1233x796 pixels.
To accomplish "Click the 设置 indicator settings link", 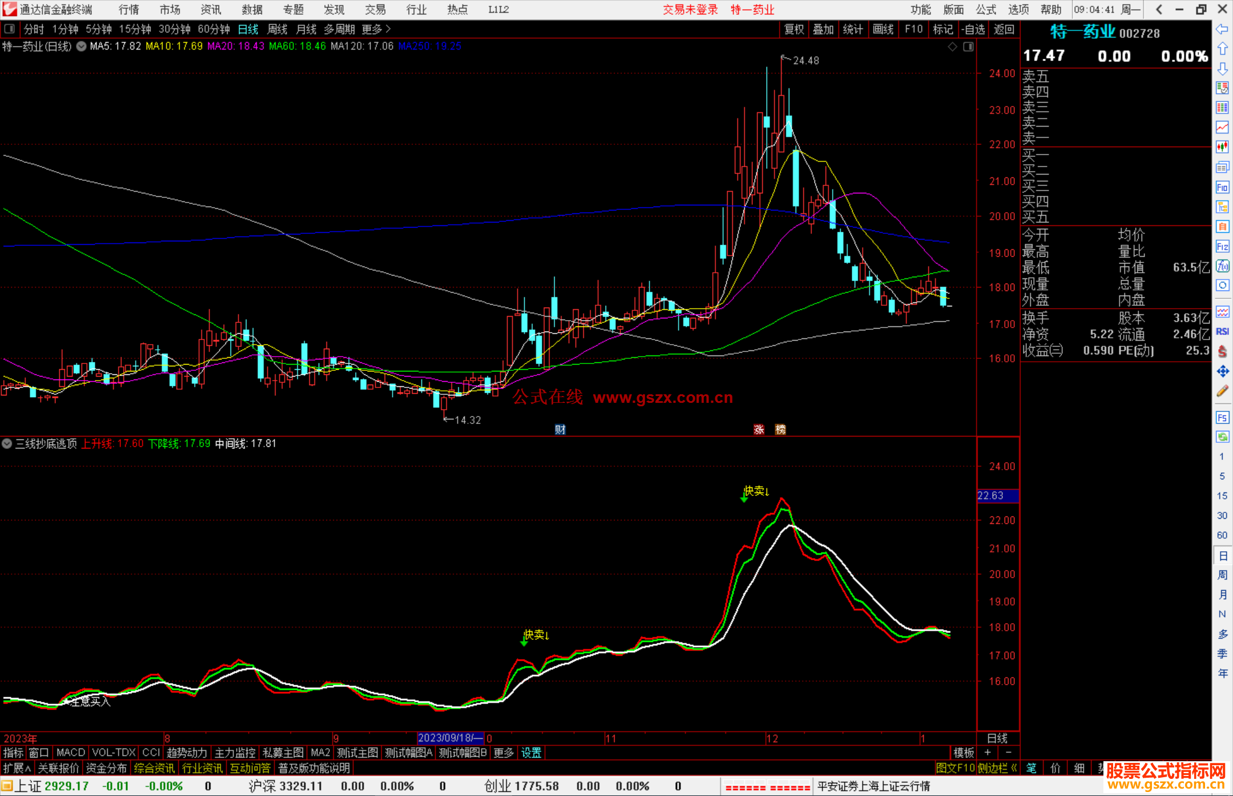I will pyautogui.click(x=531, y=753).
